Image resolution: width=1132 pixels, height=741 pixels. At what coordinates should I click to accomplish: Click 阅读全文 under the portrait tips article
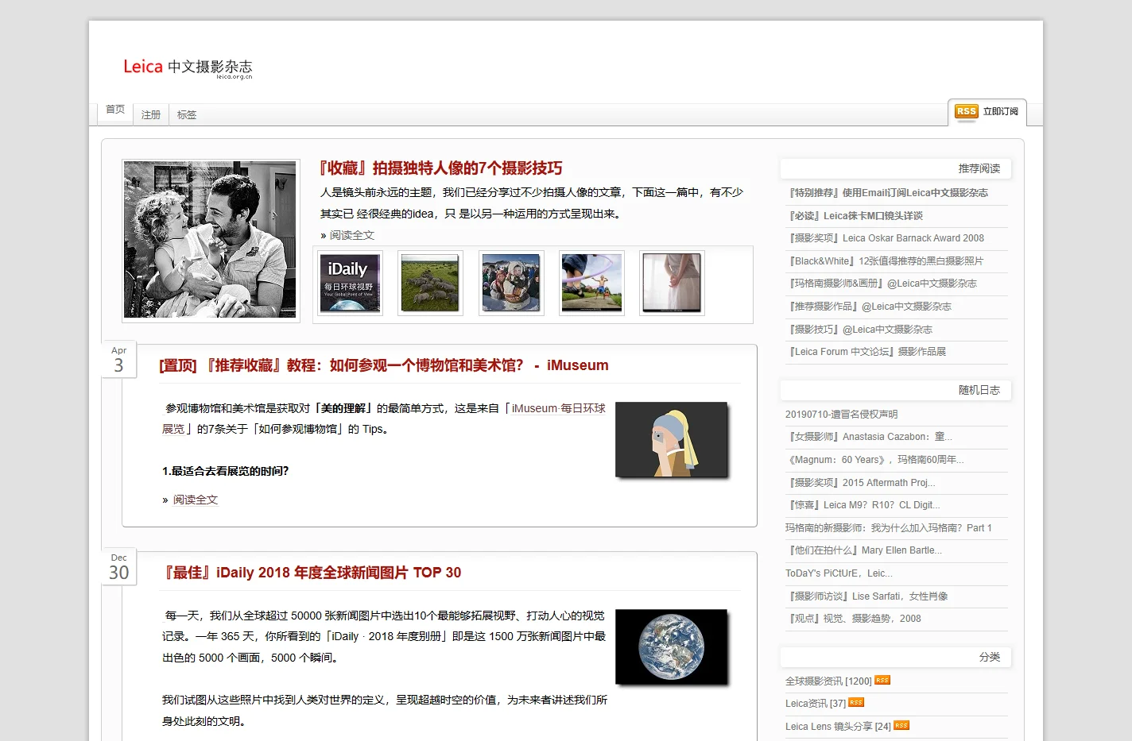click(352, 235)
